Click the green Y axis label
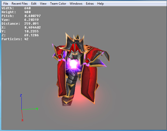Viewport: 167px width, 131px height. pyautogui.click(x=37, y=109)
